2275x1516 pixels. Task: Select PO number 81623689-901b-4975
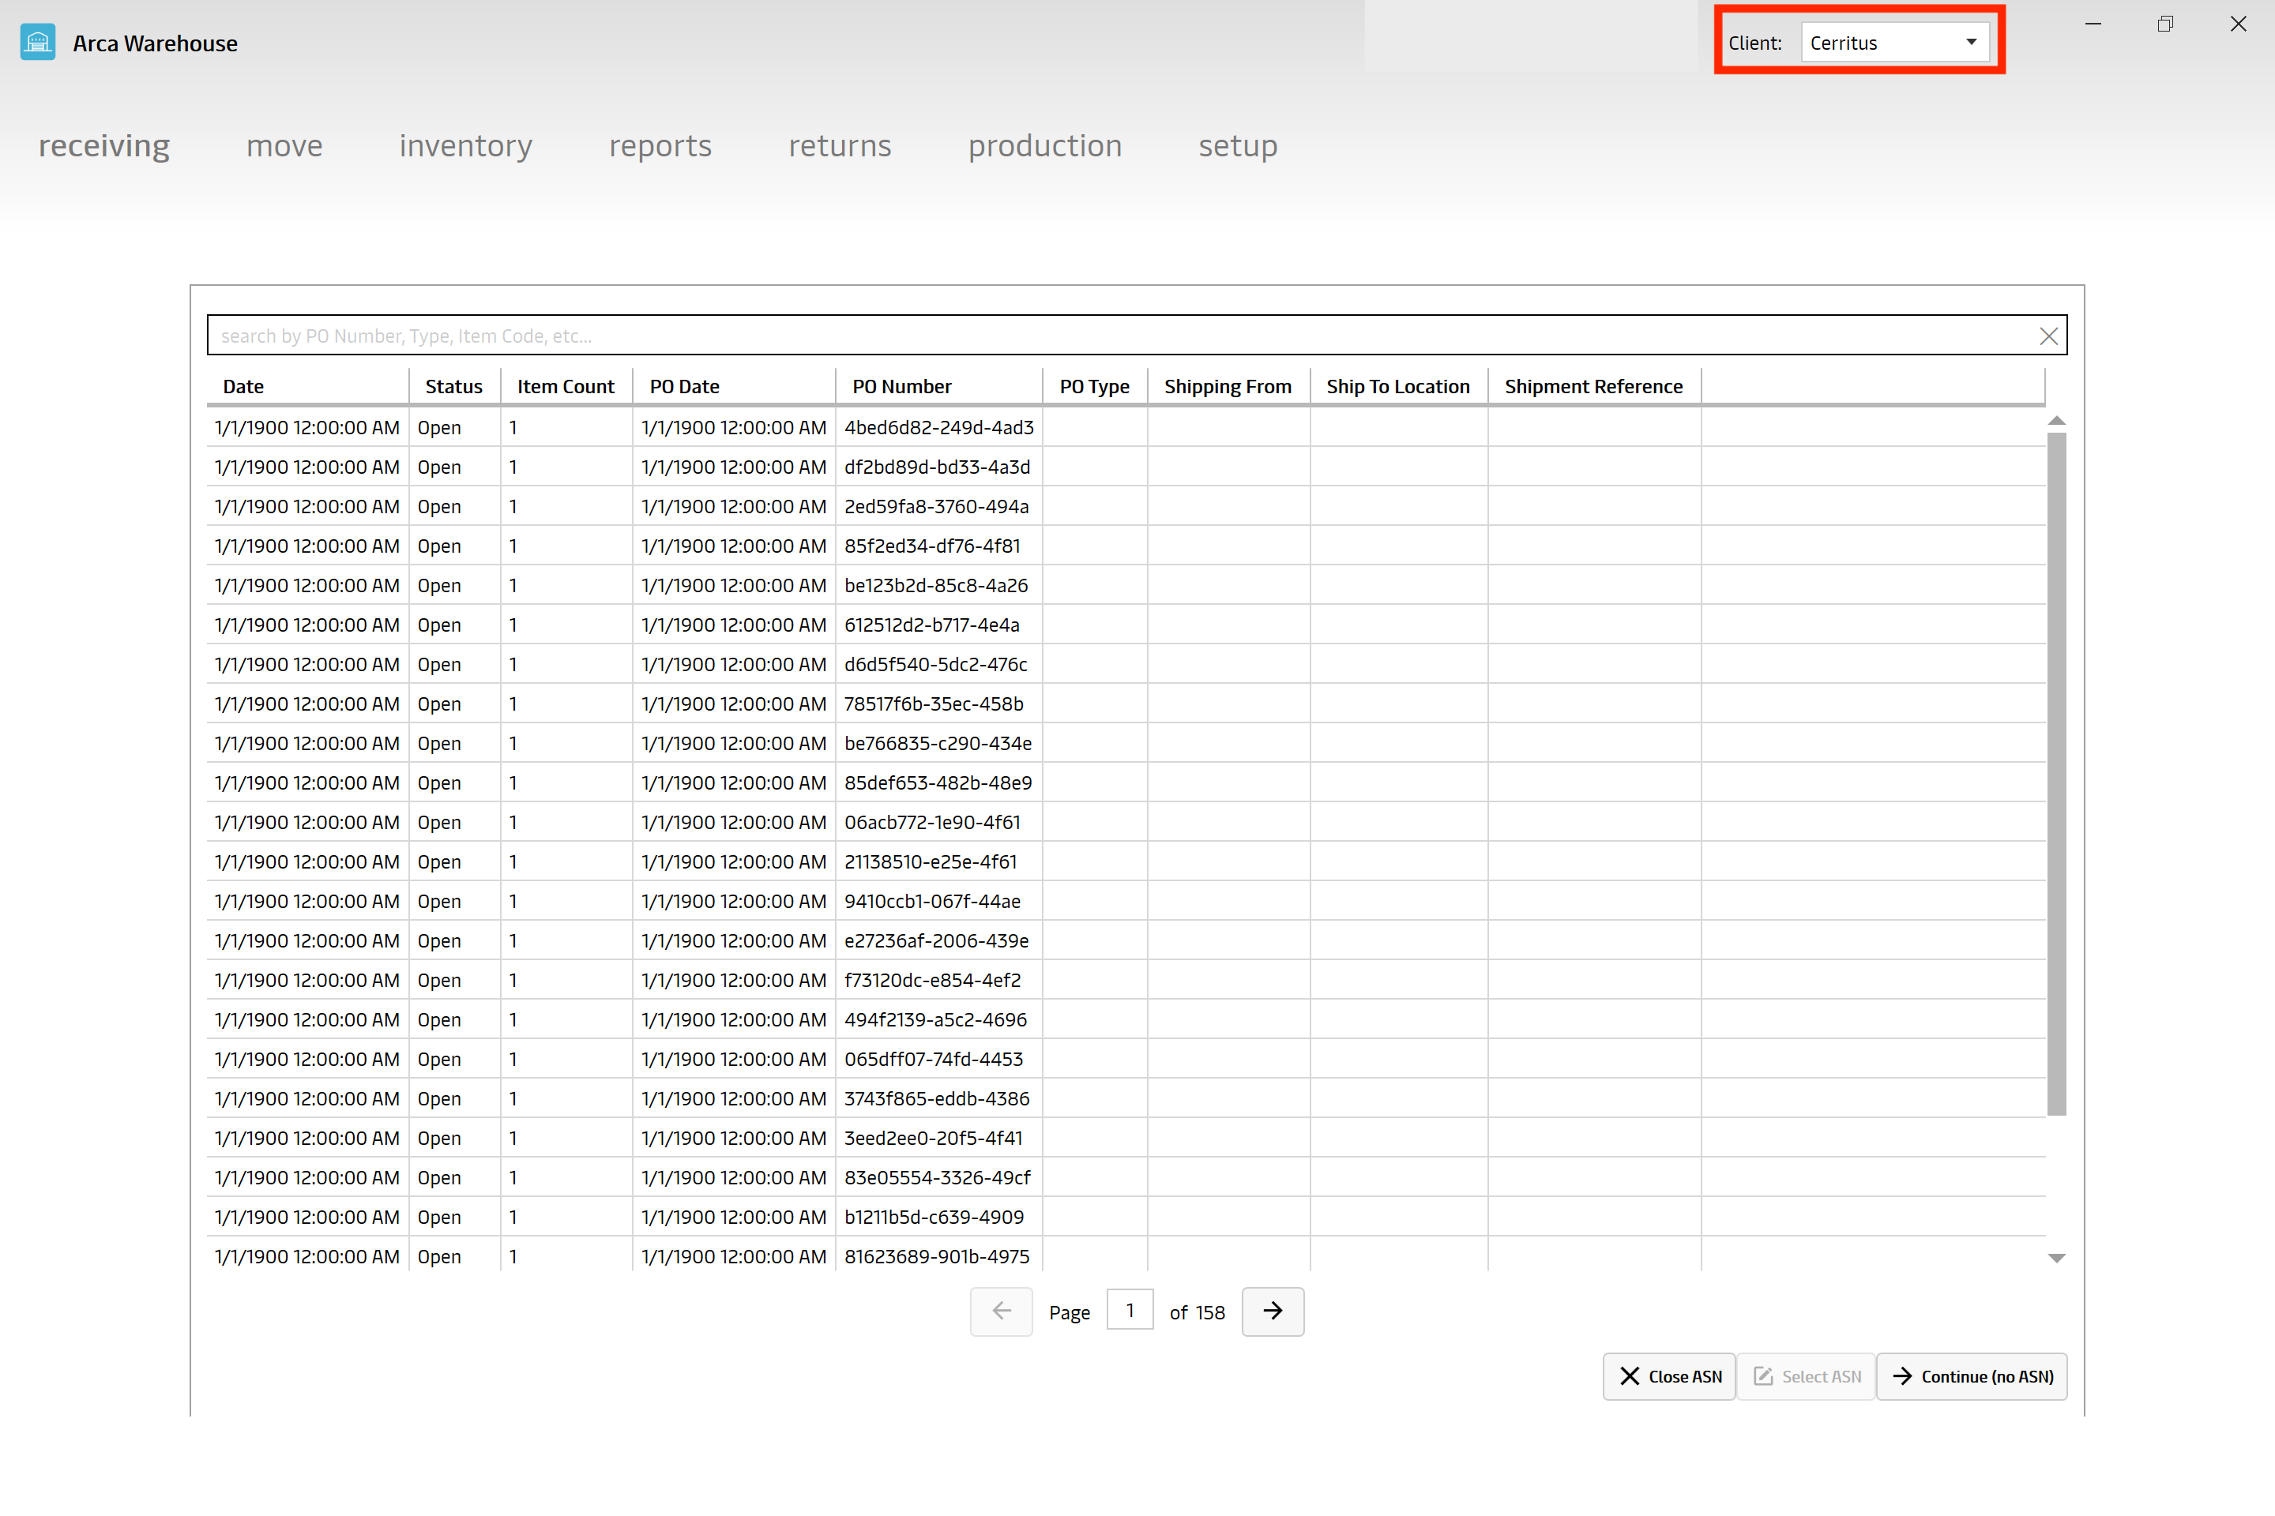[x=936, y=1257]
